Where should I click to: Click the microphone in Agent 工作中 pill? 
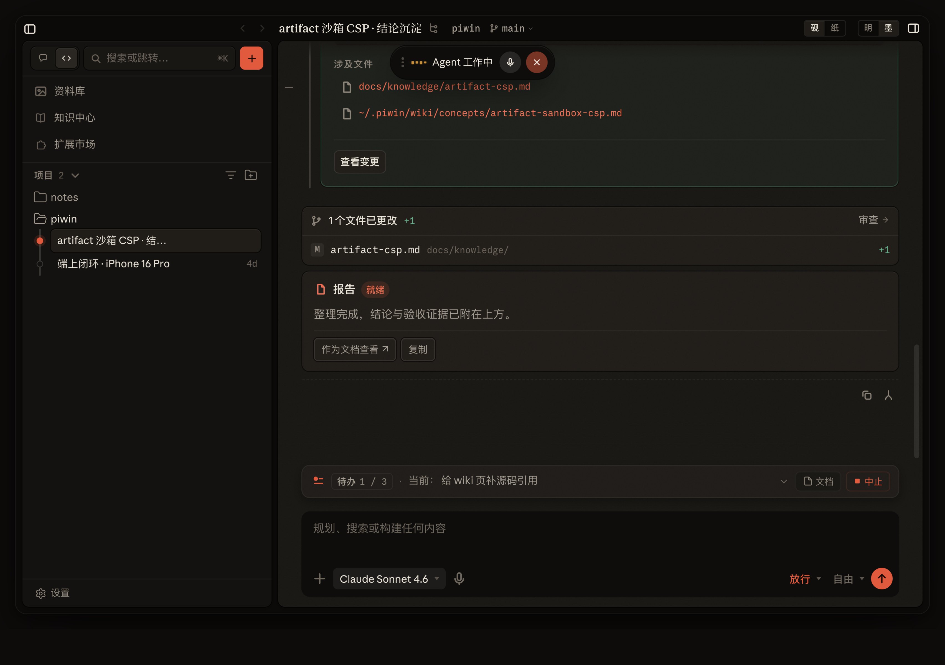pyautogui.click(x=510, y=63)
